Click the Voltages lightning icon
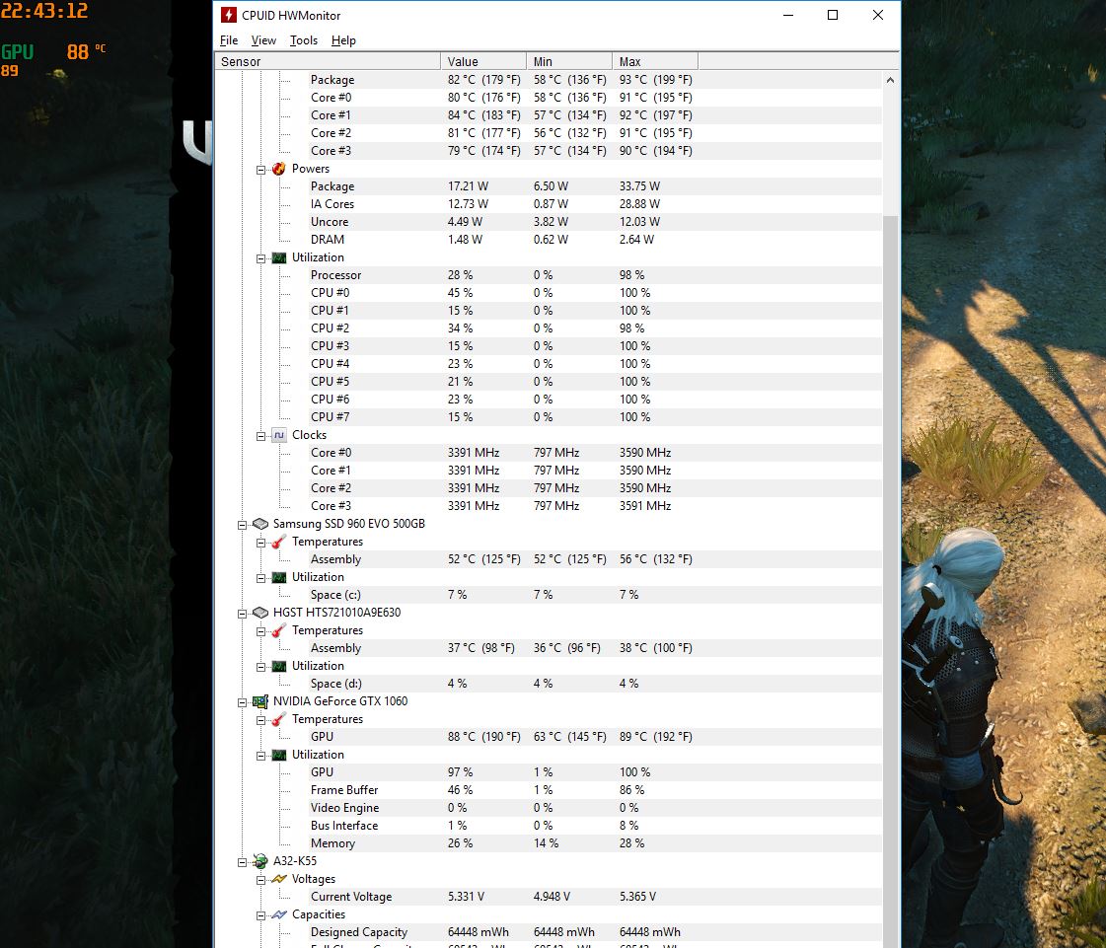 (279, 879)
